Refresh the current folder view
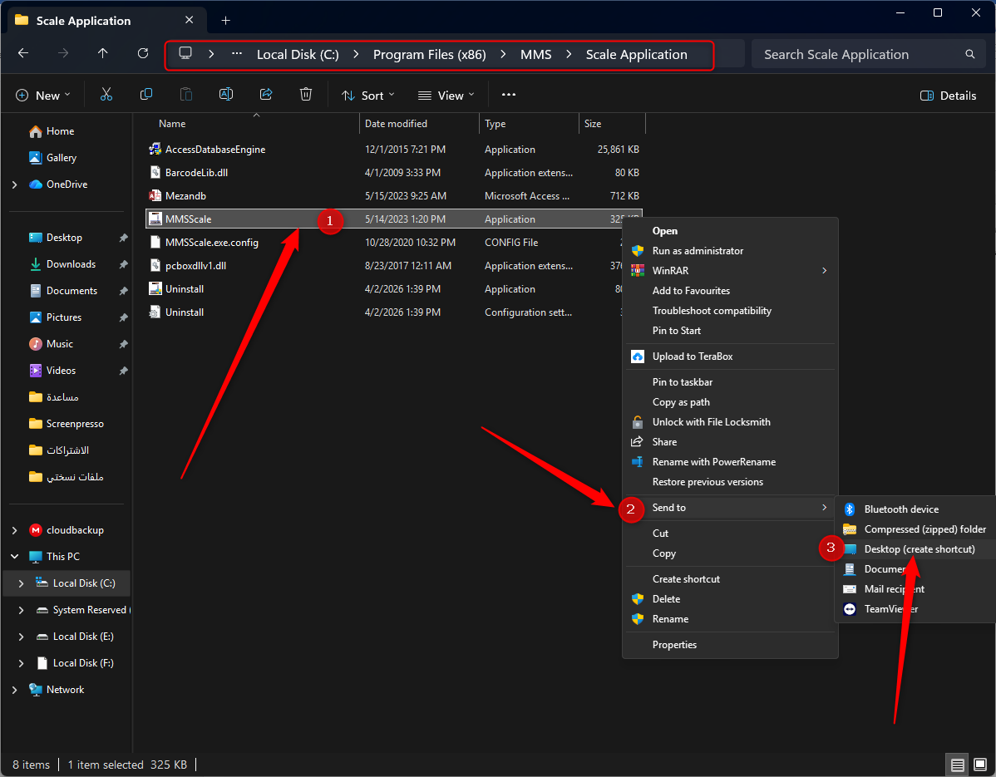Viewport: 996px width, 777px height. coord(143,53)
